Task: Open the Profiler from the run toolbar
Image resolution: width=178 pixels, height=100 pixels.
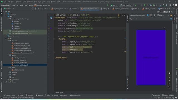Action: click(x=151, y=5)
